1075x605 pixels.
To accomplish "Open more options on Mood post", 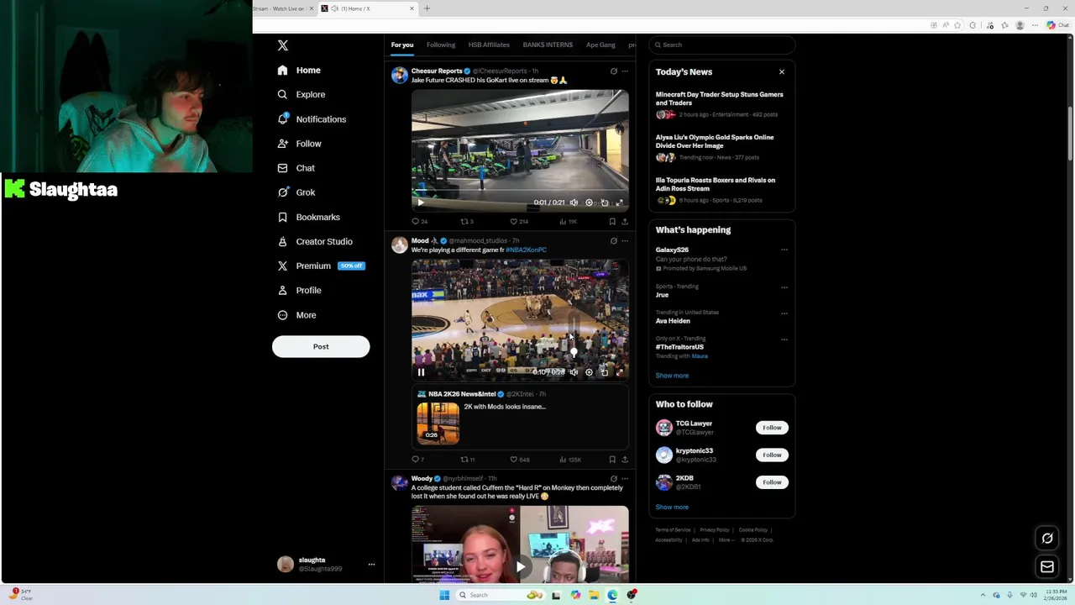I will point(624,241).
